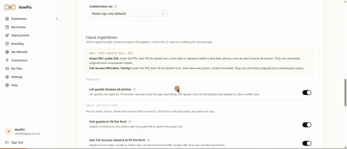Click the My Website globe icon

click(x=7, y=52)
